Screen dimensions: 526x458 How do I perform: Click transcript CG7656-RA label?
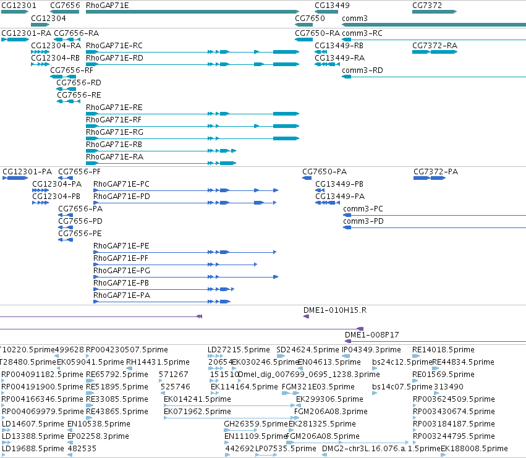pyautogui.click(x=77, y=33)
